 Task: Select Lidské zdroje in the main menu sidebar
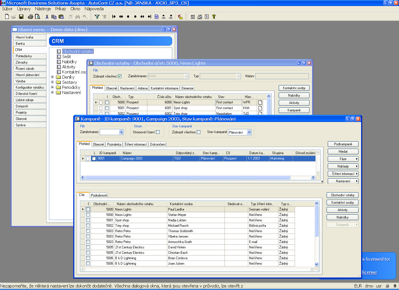pyautogui.click(x=30, y=100)
